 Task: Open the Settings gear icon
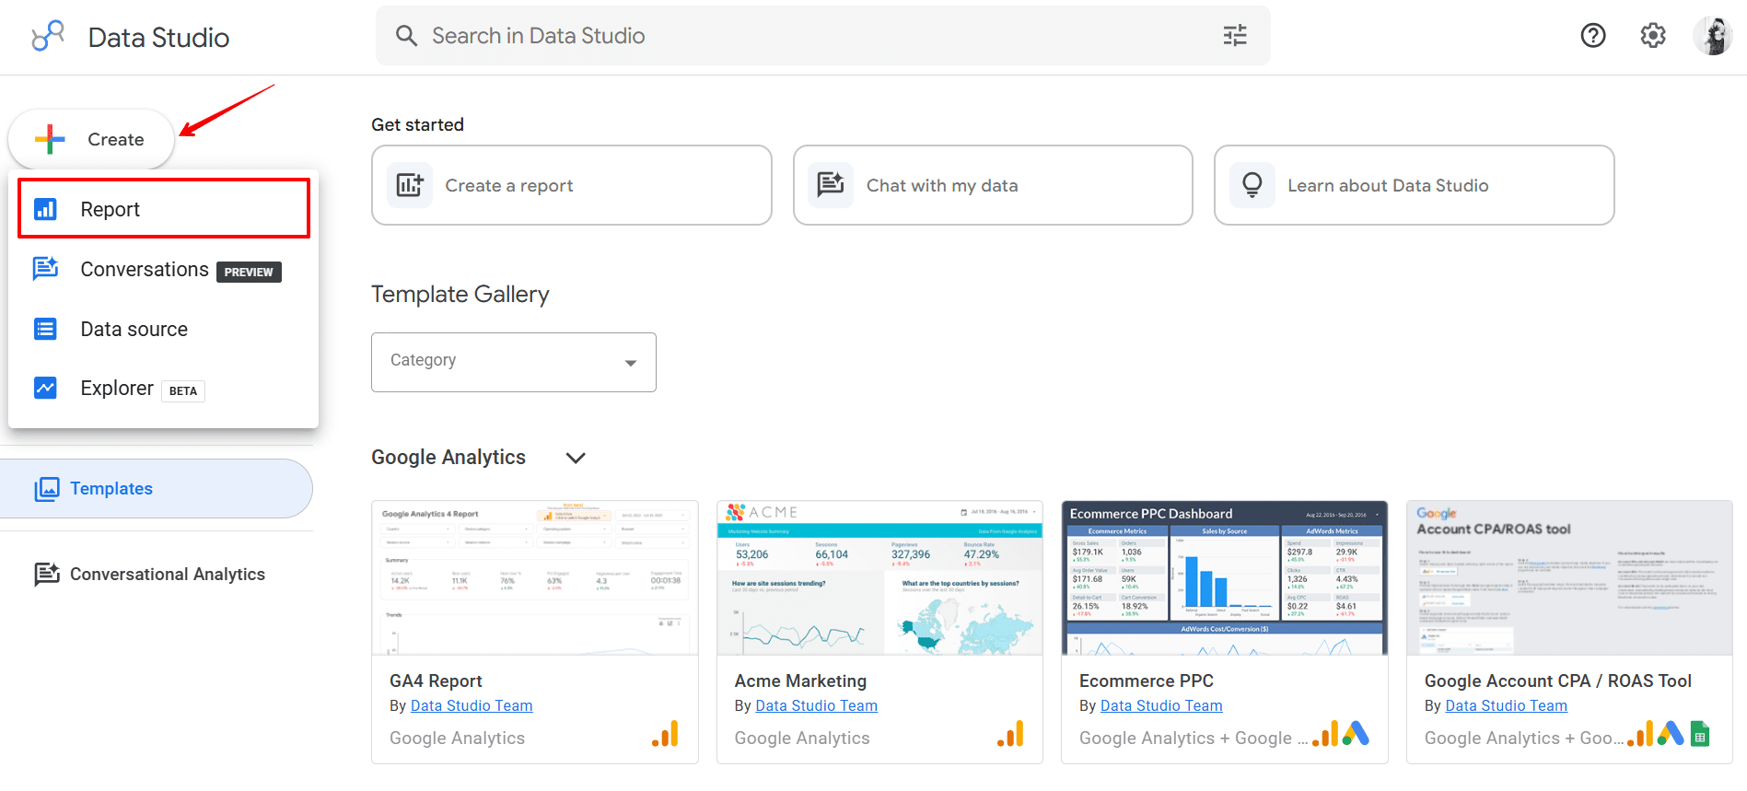1653,36
